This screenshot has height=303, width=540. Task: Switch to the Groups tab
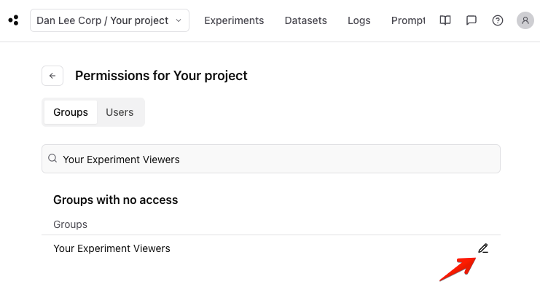tap(71, 112)
